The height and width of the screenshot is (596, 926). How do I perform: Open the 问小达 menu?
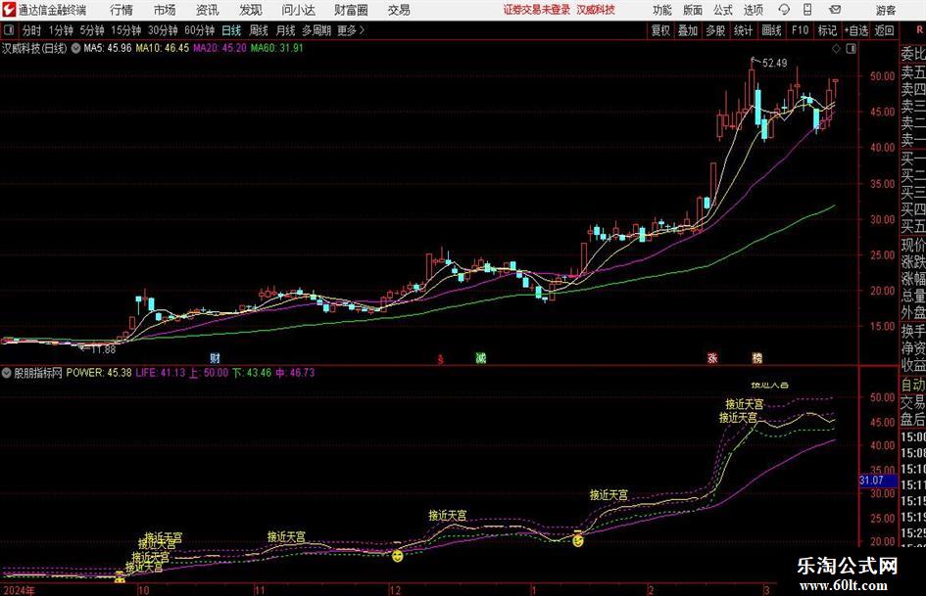(x=299, y=10)
